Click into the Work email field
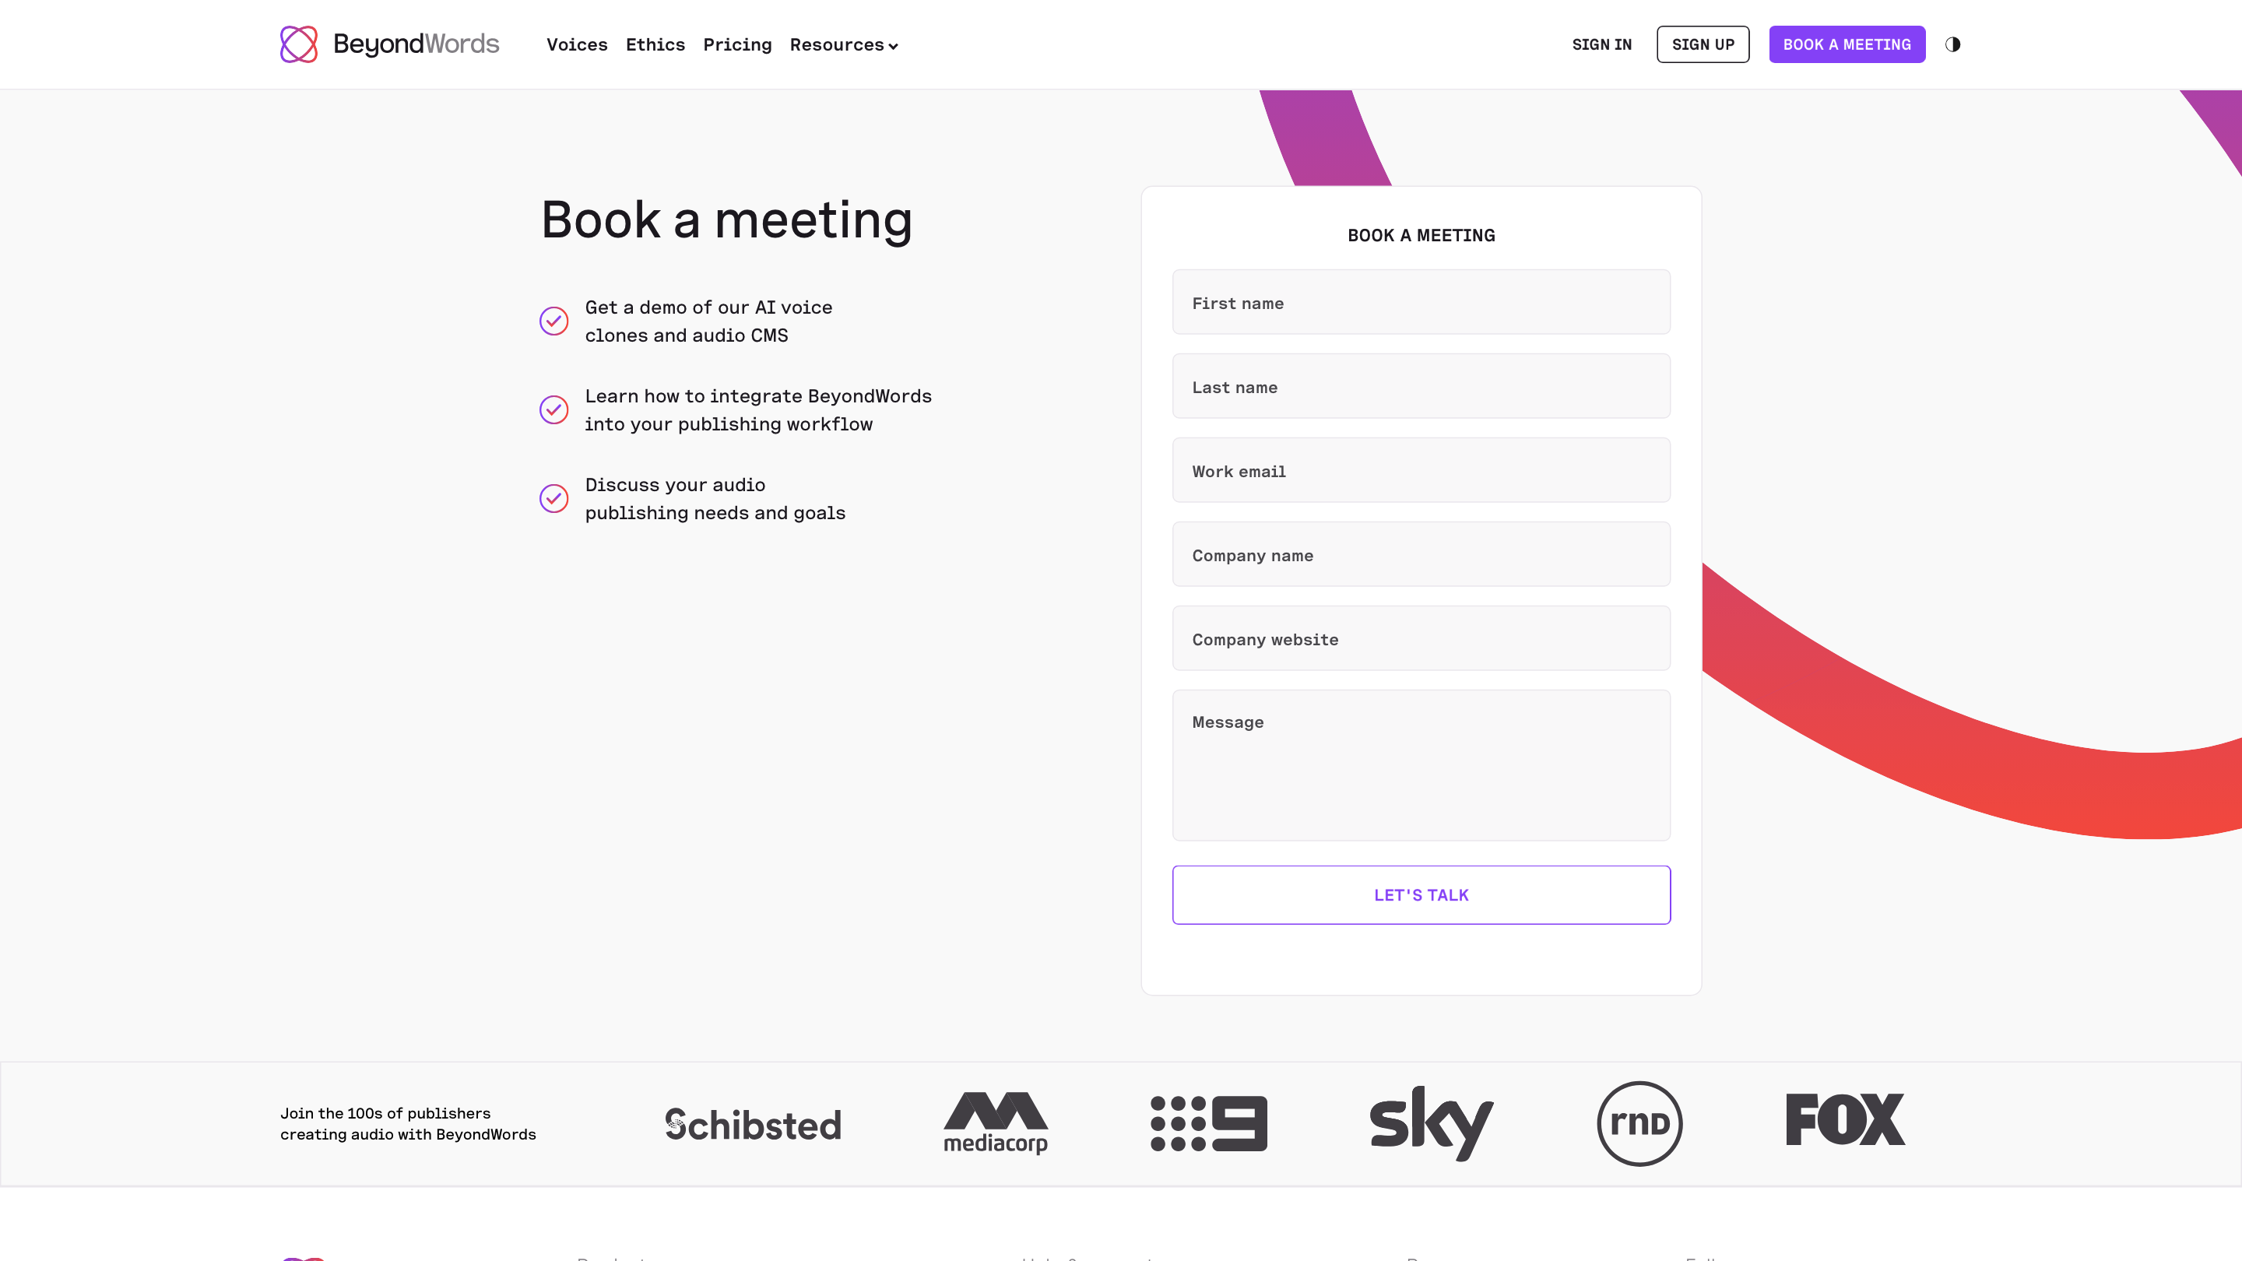This screenshot has width=2242, height=1261. [1421, 471]
